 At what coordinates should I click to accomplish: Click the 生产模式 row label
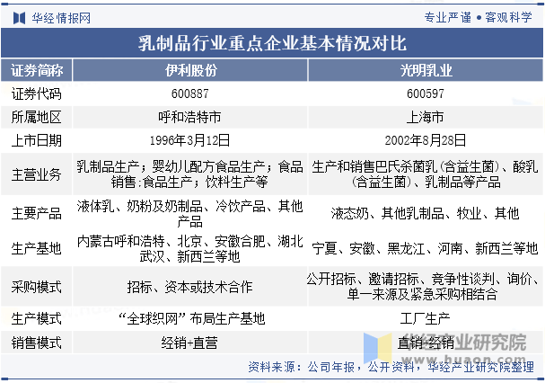click(x=37, y=318)
